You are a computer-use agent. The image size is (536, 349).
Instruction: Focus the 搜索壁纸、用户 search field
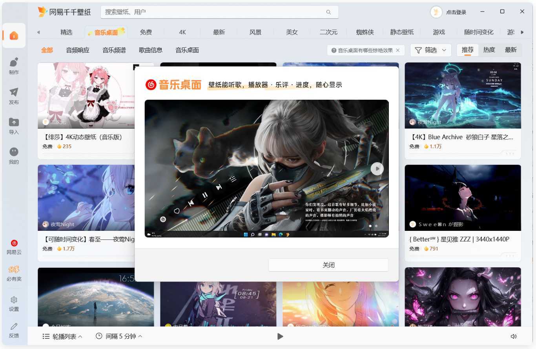coord(220,12)
